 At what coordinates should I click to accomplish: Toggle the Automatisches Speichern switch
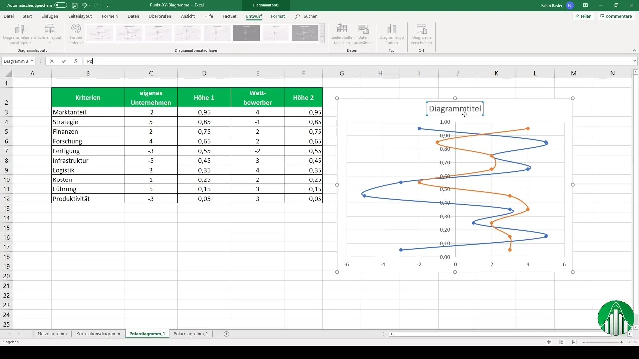61,5
